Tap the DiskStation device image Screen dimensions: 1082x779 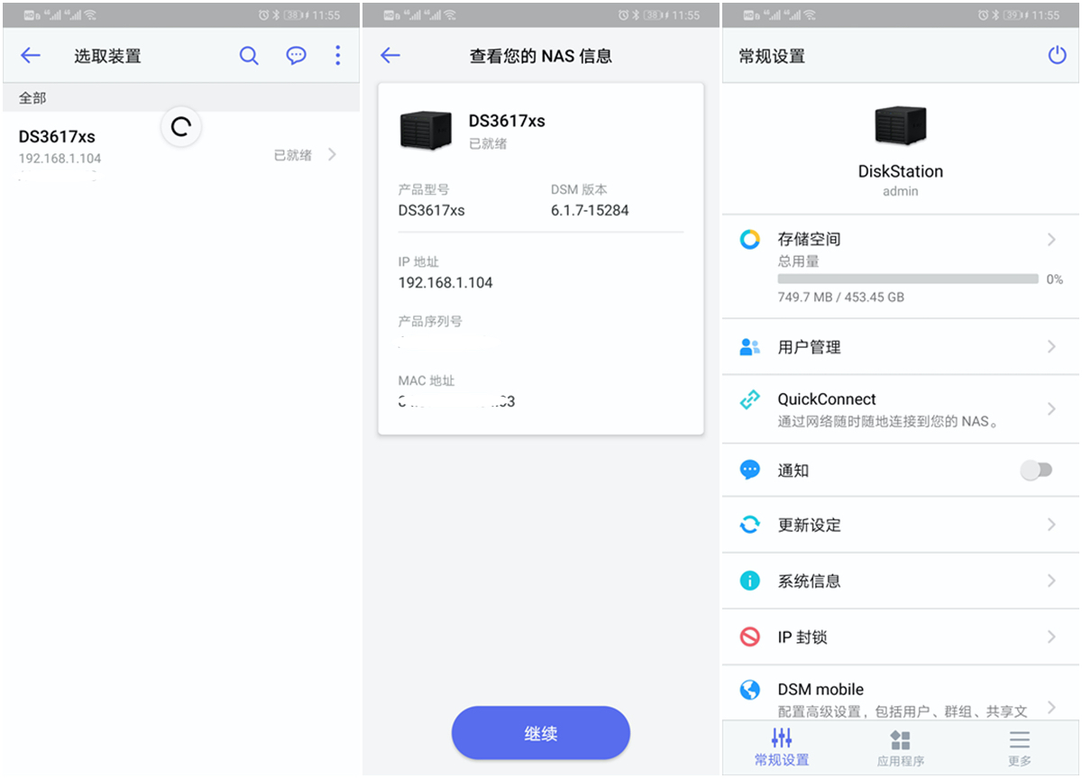[901, 125]
